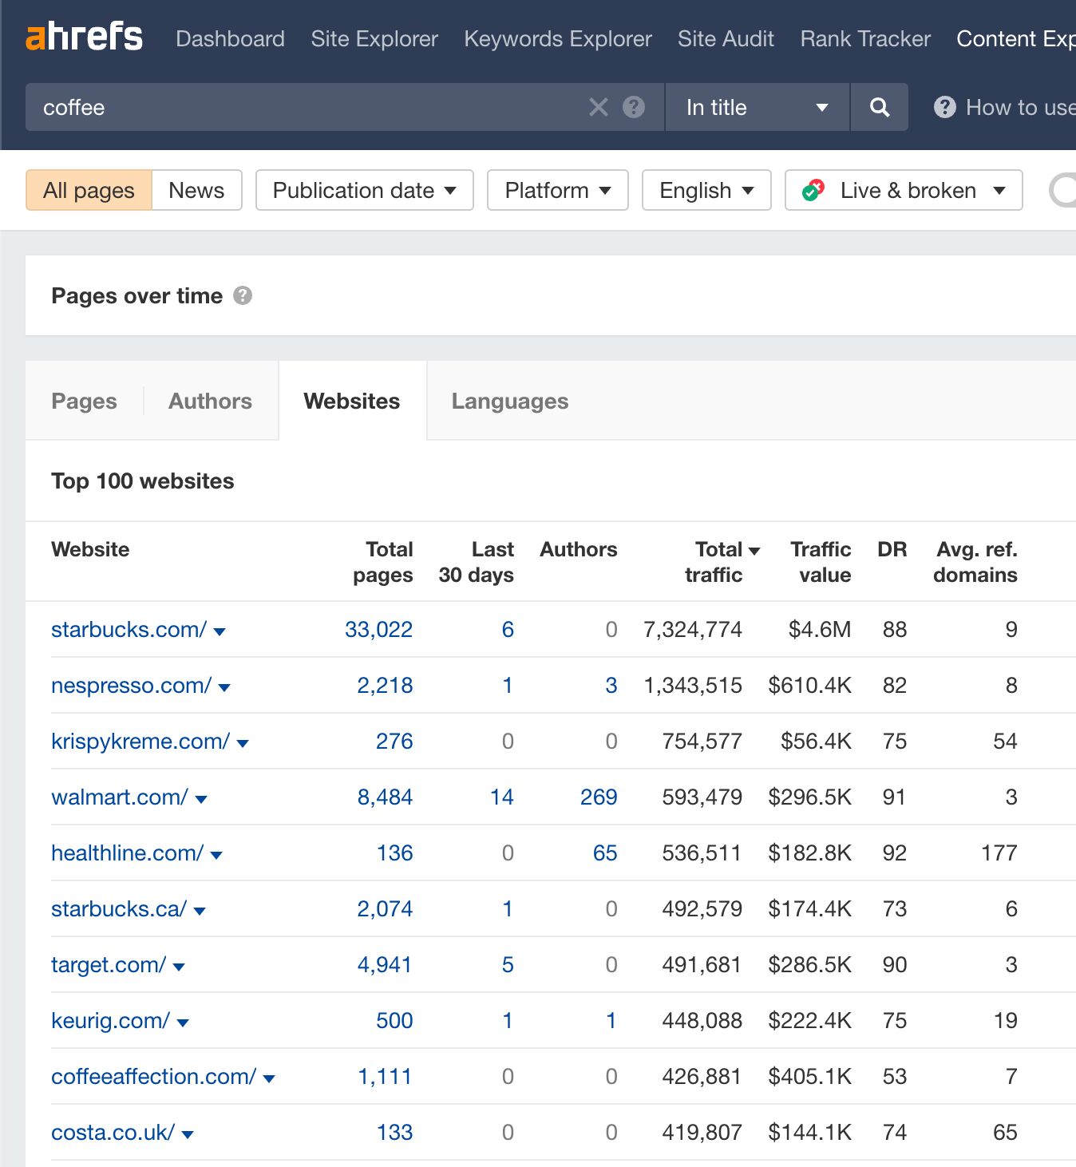The width and height of the screenshot is (1076, 1167).
Task: Select the All pages filter
Action: tap(88, 190)
